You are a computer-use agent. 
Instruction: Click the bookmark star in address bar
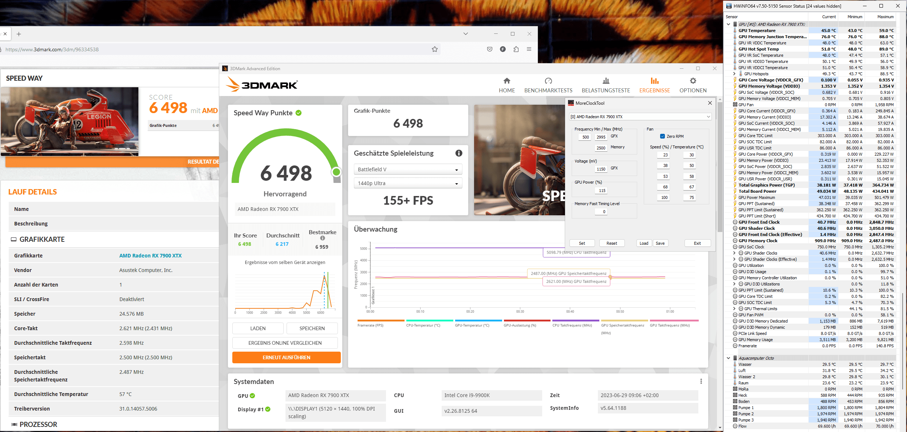434,49
